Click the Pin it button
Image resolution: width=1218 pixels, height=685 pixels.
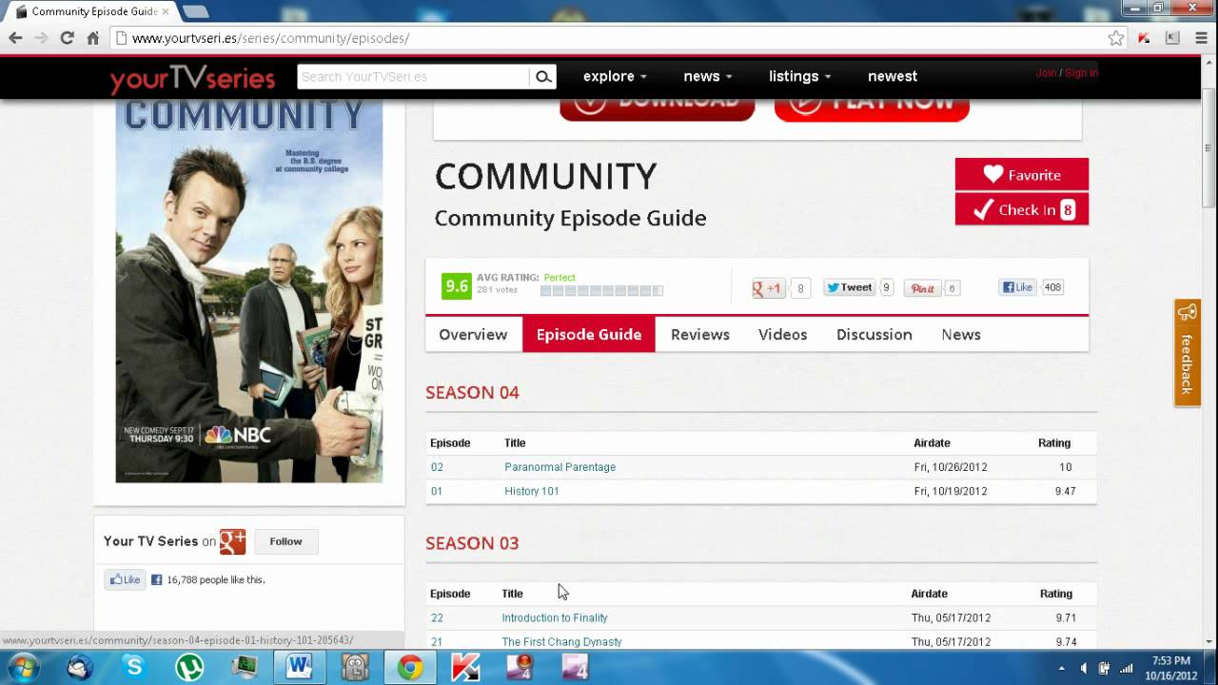click(x=923, y=288)
